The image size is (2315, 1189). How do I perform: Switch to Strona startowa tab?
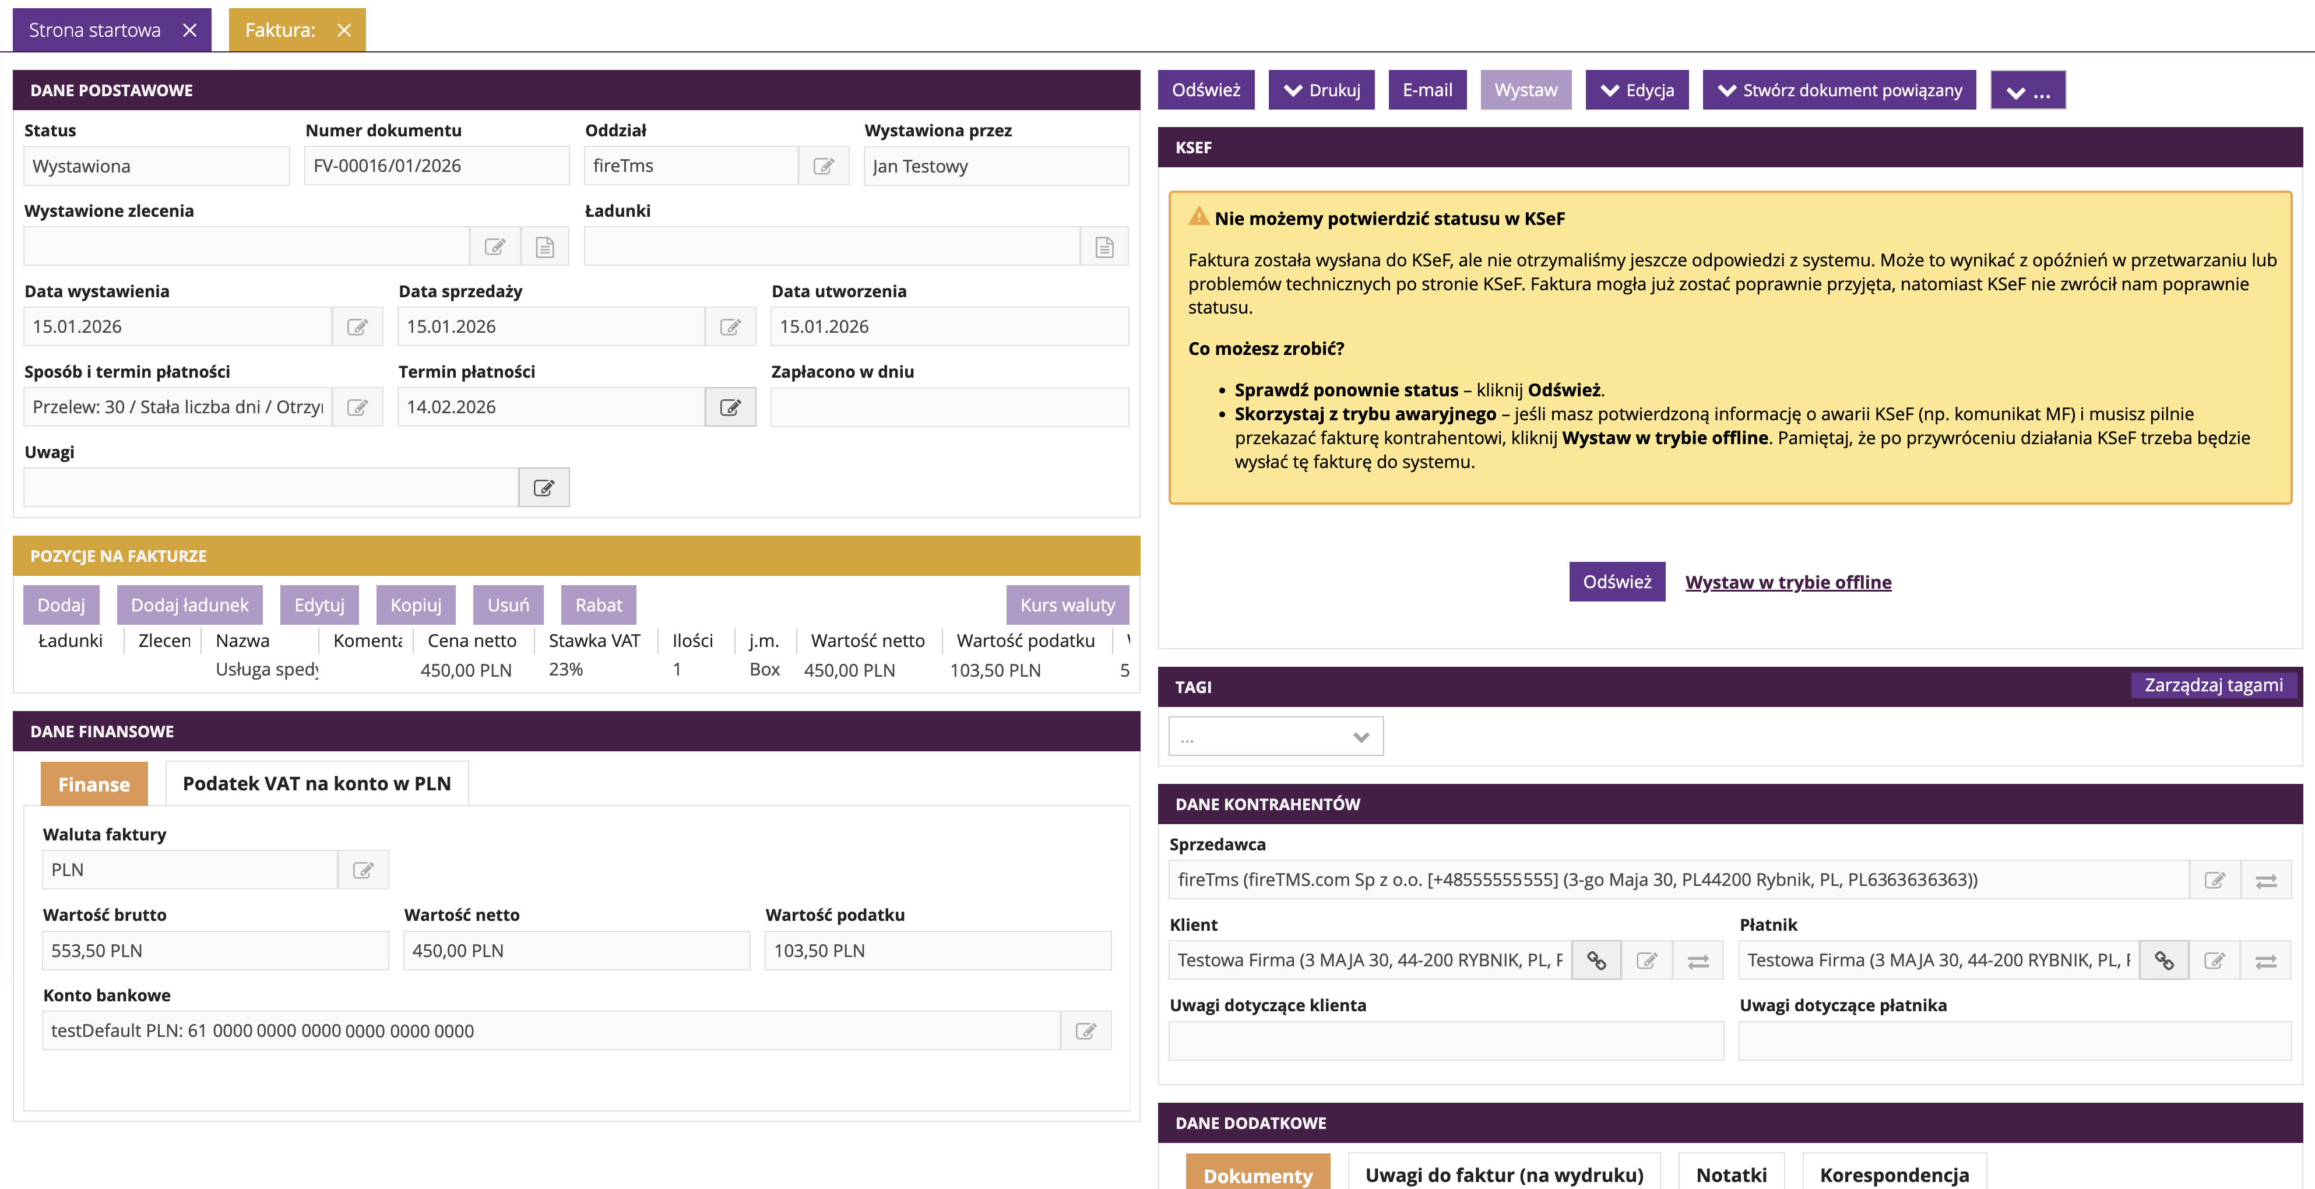(95, 30)
